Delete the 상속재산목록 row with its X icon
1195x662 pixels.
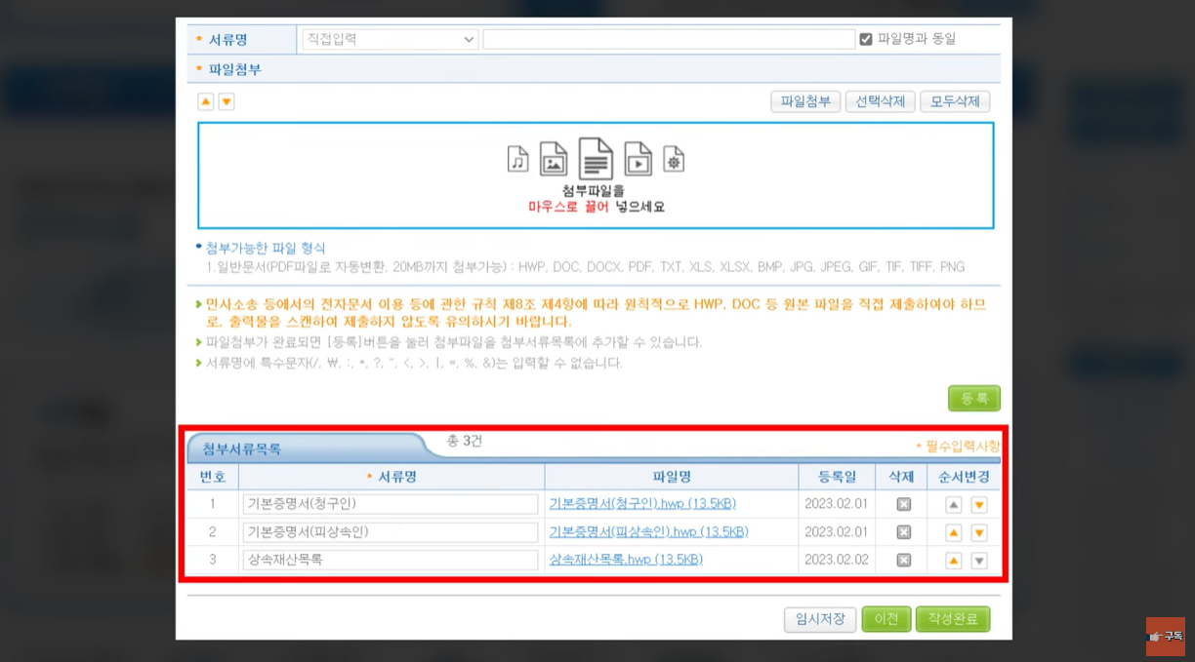tap(903, 560)
